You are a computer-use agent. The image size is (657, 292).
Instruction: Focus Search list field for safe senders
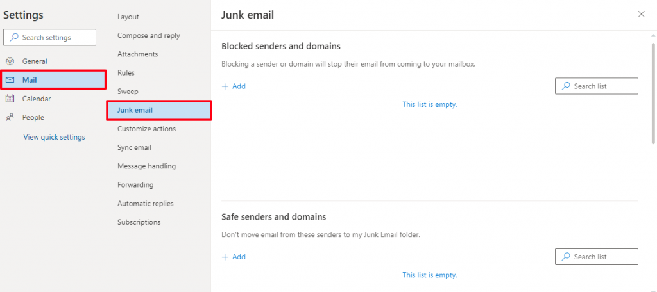[x=597, y=256]
